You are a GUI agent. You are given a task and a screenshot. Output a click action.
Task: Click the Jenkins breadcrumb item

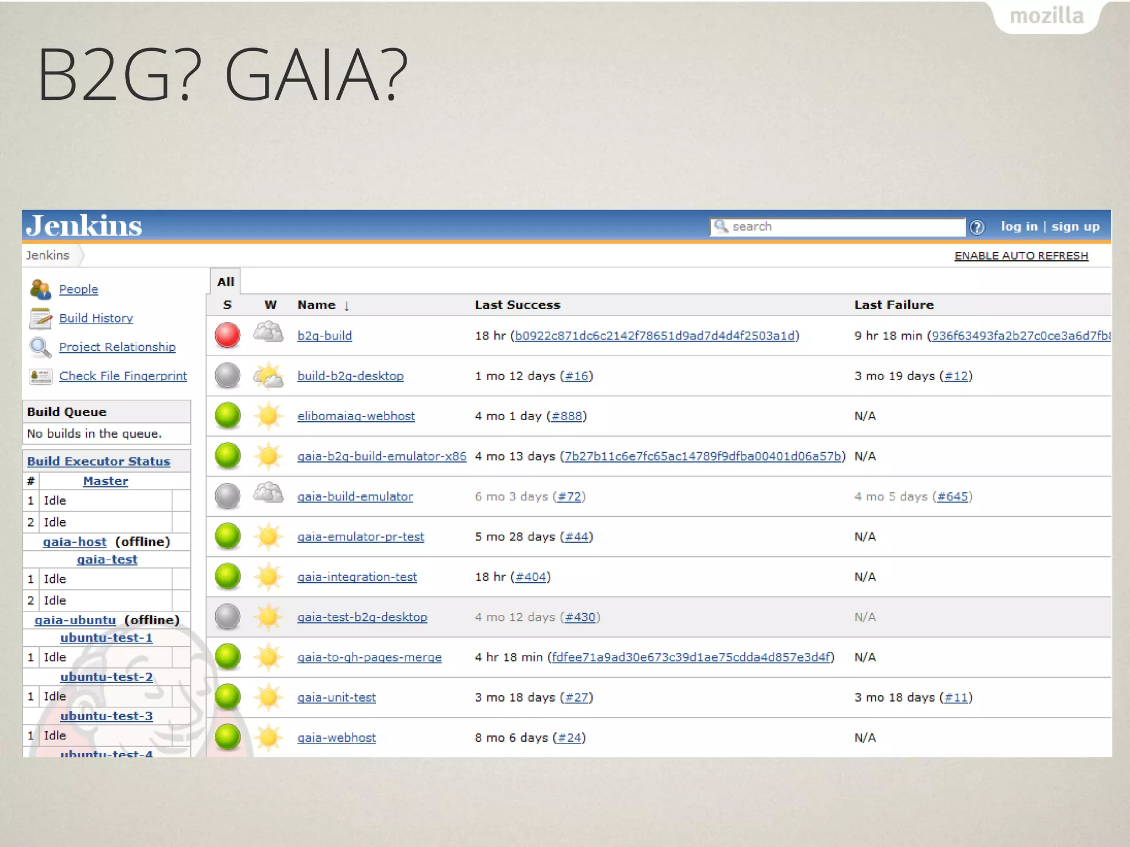(47, 255)
